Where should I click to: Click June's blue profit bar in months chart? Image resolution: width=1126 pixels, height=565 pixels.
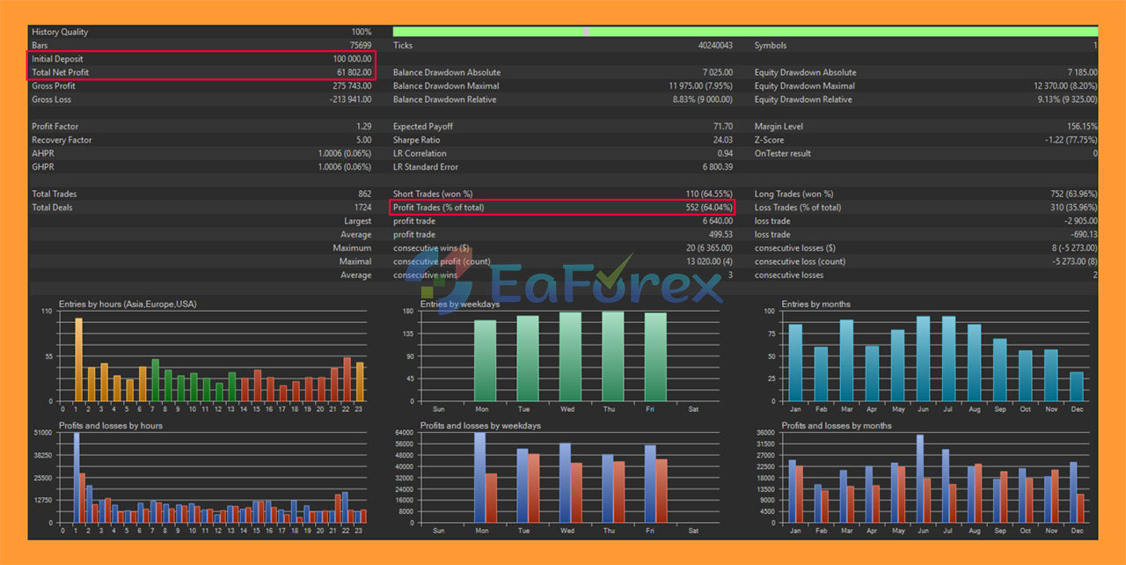pyautogui.click(x=919, y=478)
